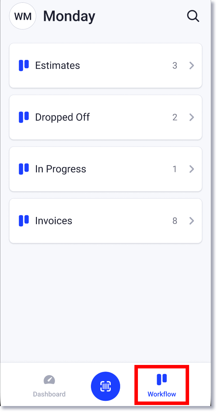218x413 pixels.
Task: Tap the barcode scanner button
Action: click(x=106, y=386)
